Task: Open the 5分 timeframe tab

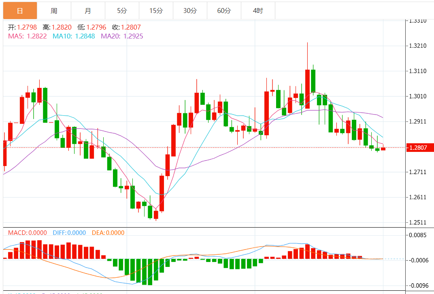Action: point(122,11)
